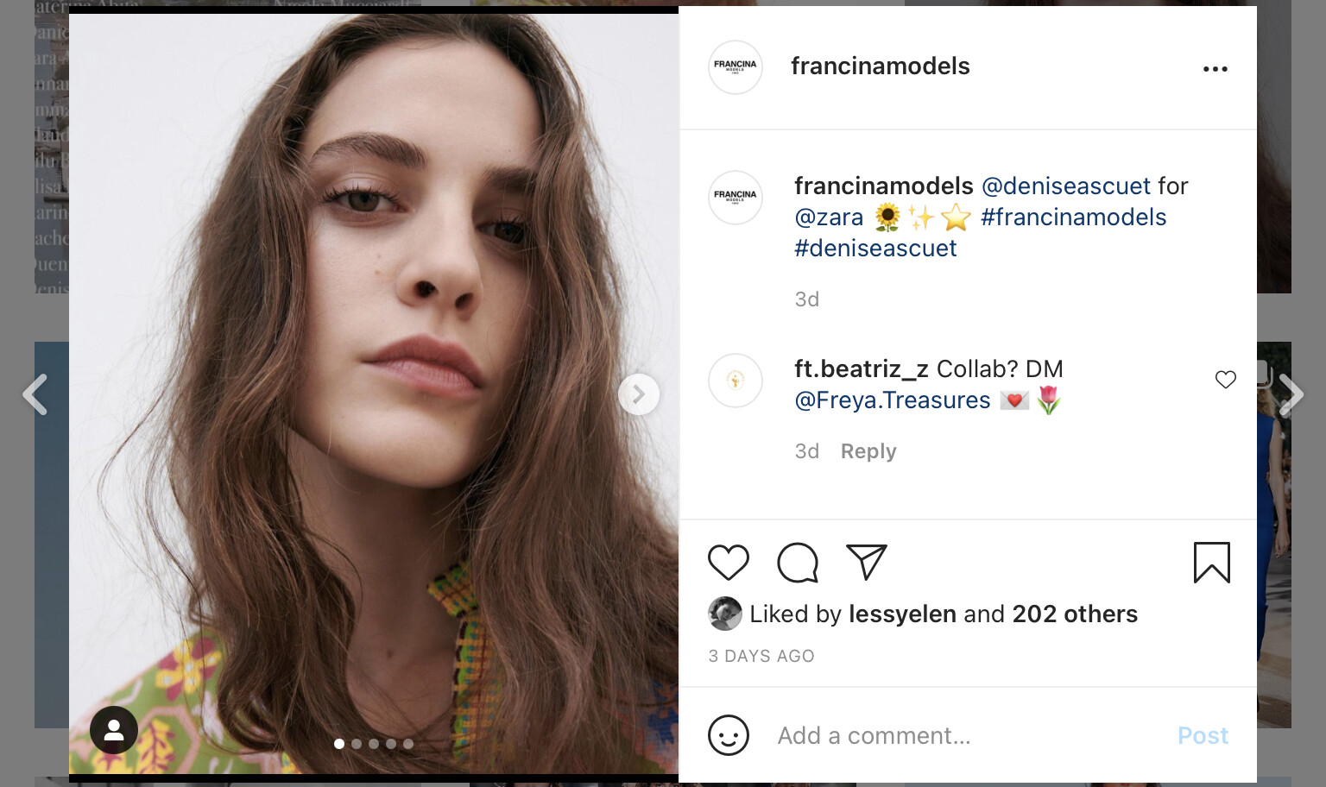
Task: Show tagged people on the photo
Action: pyautogui.click(x=114, y=730)
